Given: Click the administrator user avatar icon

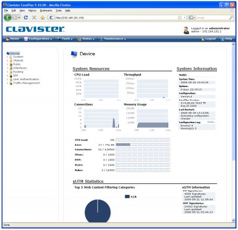Looking at the screenshot, I should (x=186, y=30).
